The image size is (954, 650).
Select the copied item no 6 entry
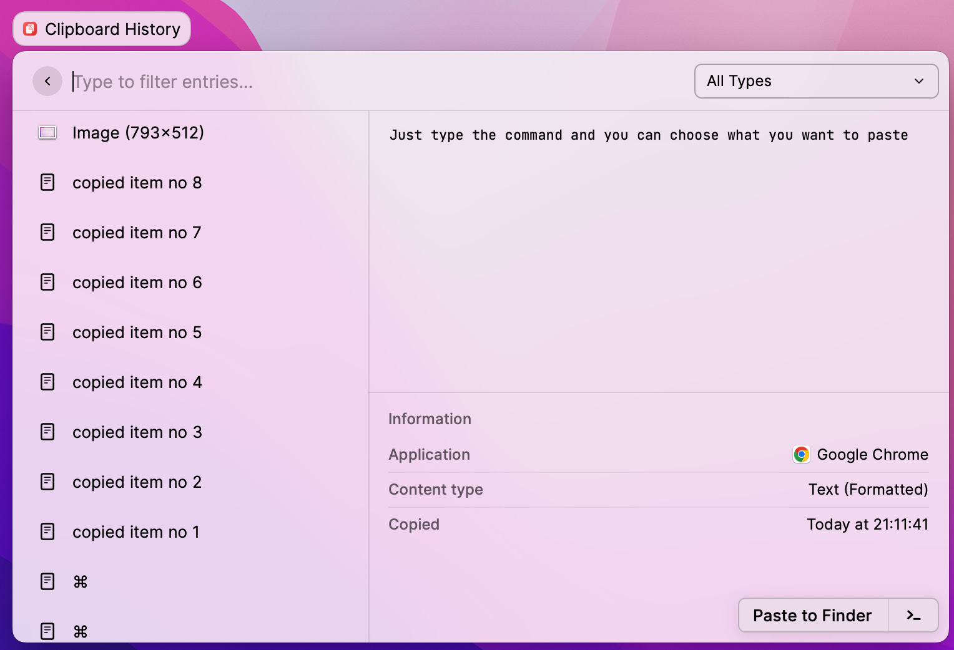tap(137, 282)
